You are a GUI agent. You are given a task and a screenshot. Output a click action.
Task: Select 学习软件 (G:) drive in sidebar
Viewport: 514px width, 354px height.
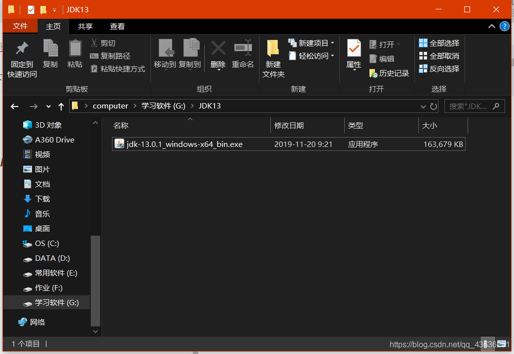pyautogui.click(x=51, y=302)
